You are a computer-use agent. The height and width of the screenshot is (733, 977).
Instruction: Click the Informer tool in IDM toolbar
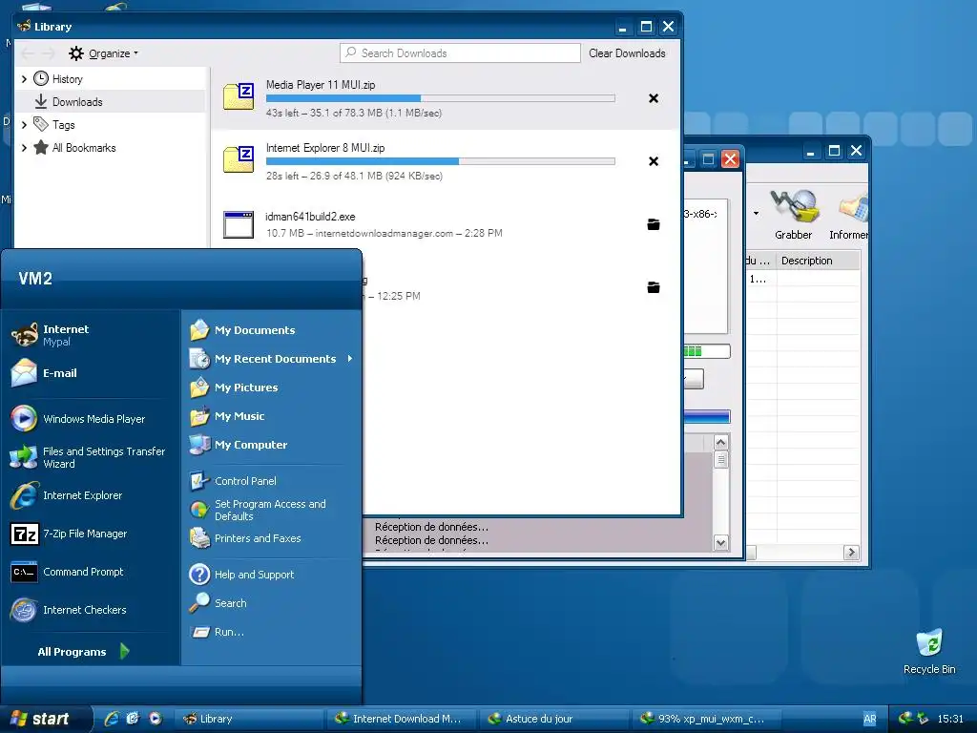848,215
